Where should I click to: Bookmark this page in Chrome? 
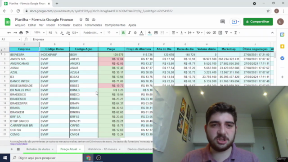pyautogui.click(x=268, y=11)
